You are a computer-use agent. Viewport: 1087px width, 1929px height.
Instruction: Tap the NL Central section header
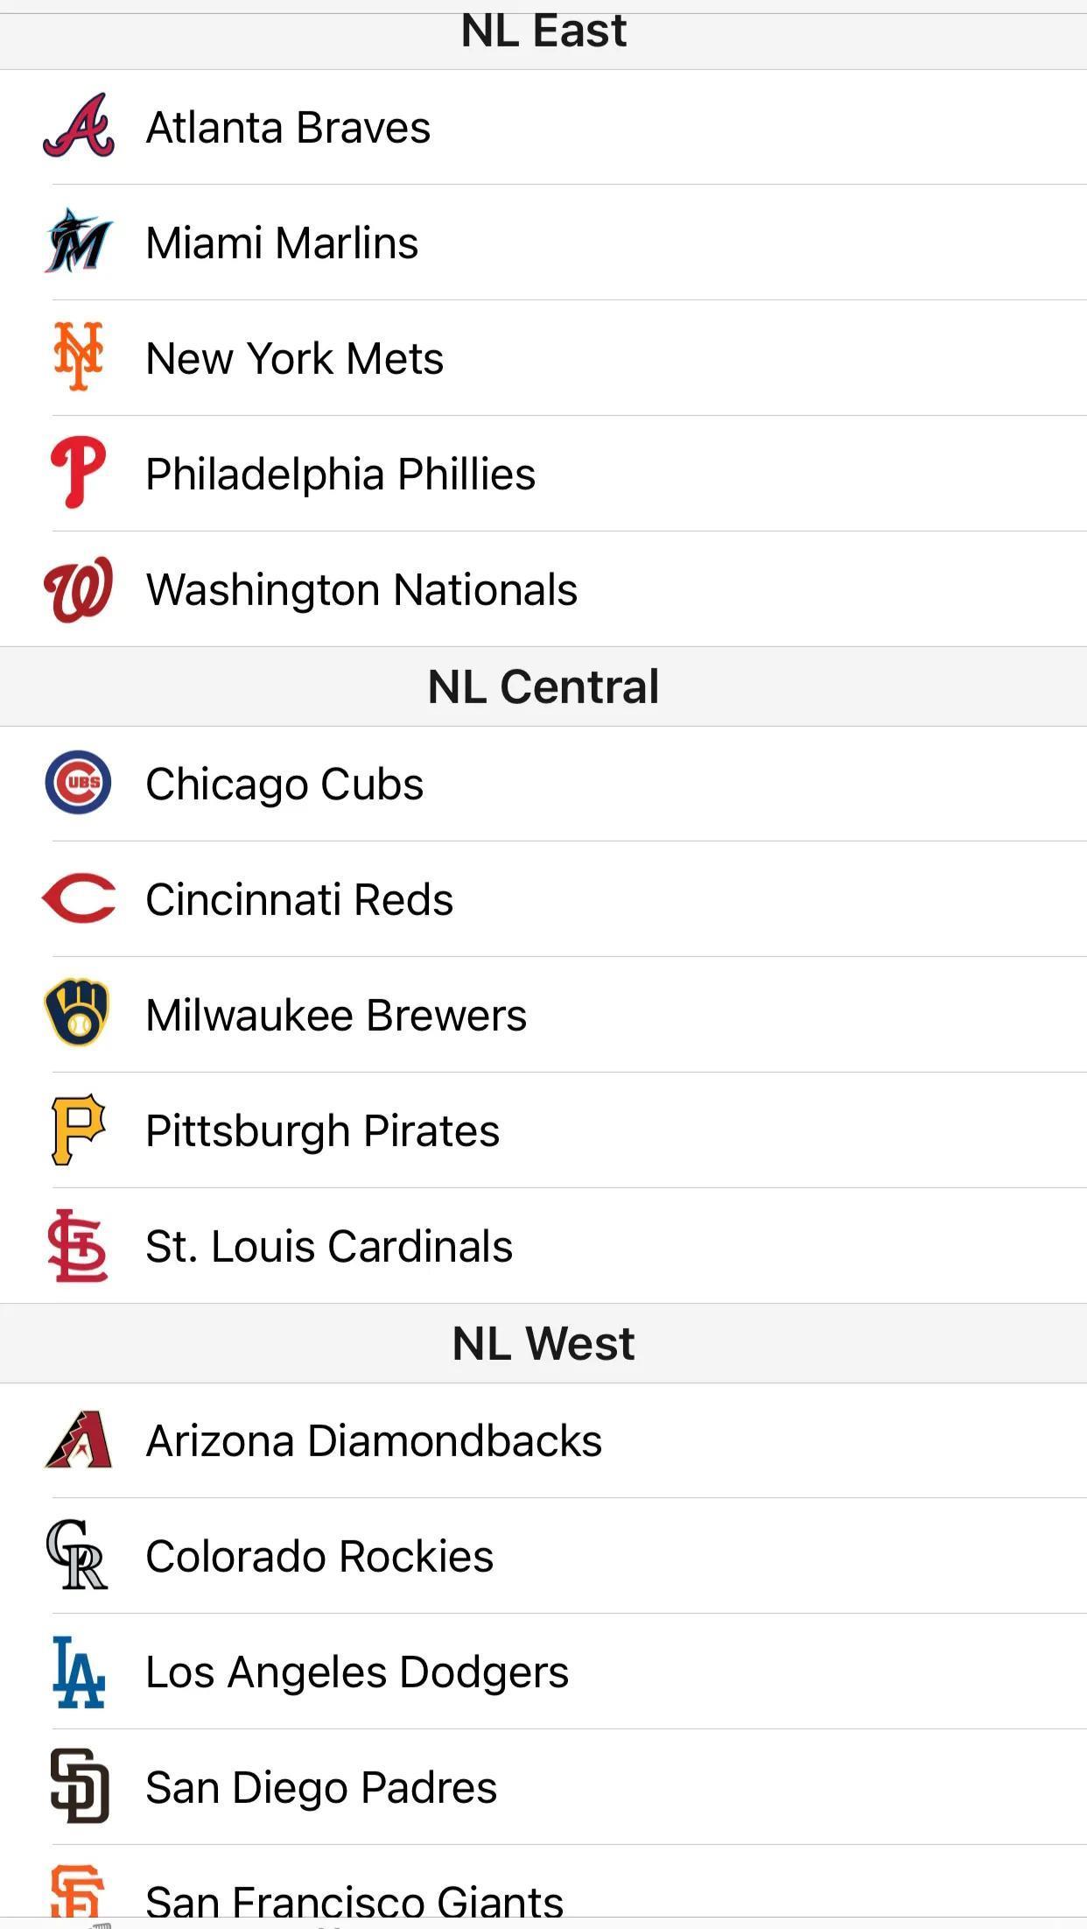tap(543, 686)
